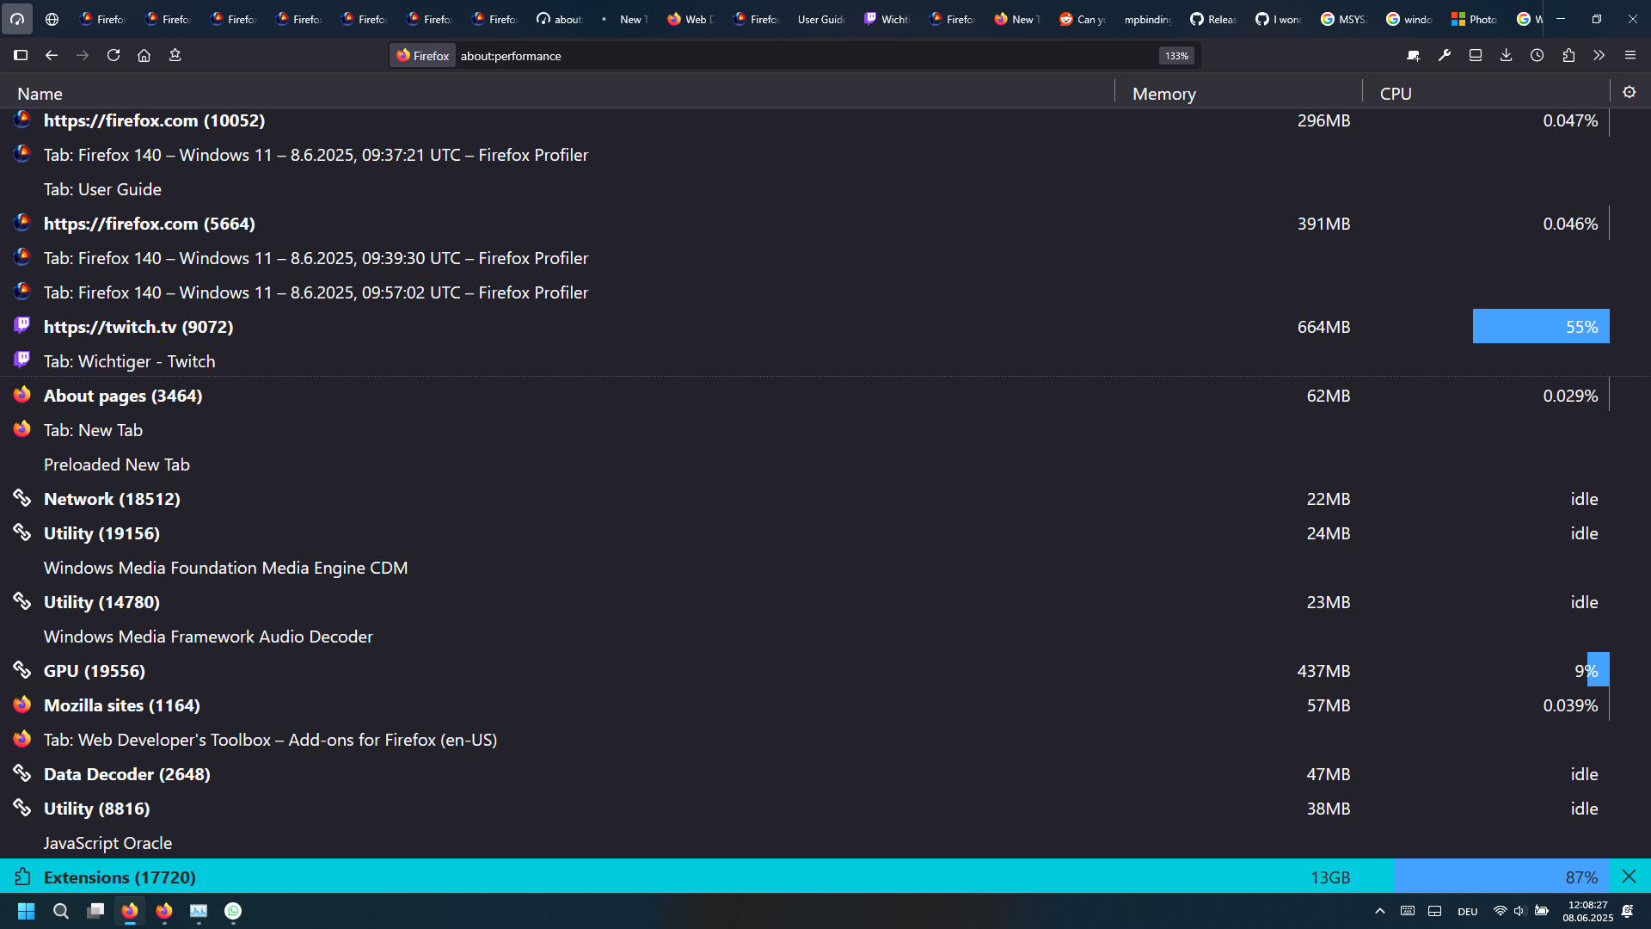
Task: Switch to the 'Releas' GitHub tab
Action: click(1213, 19)
